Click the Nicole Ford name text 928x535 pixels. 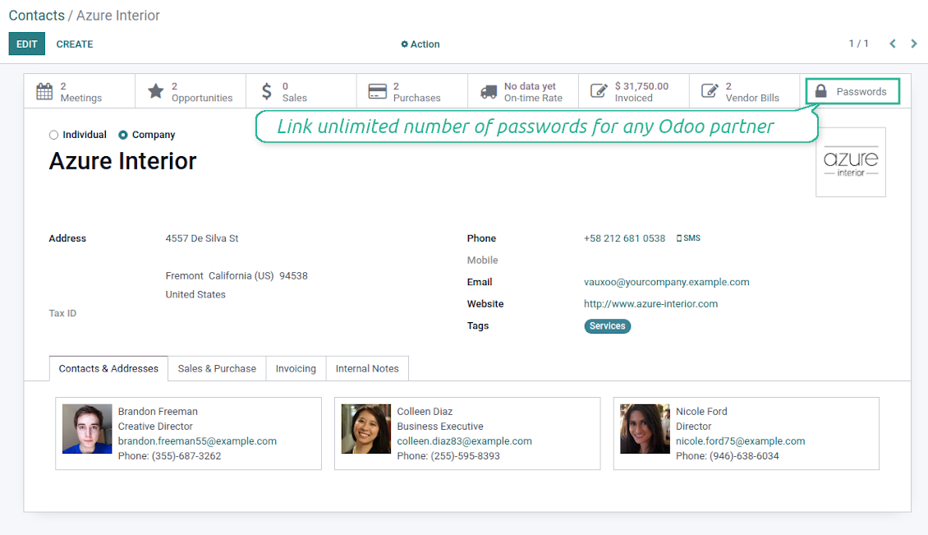701,412
